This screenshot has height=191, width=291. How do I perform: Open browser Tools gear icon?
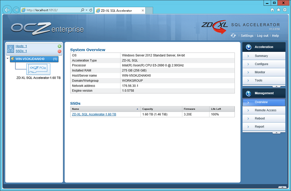coord(285,10)
